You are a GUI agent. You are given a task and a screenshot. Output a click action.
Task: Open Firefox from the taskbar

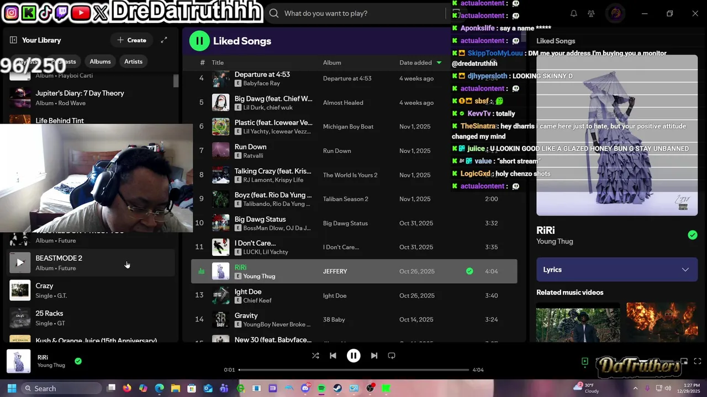[x=127, y=388]
